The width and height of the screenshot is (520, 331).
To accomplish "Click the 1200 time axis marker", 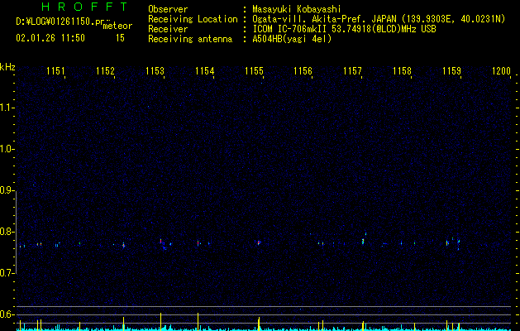I will [x=501, y=71].
